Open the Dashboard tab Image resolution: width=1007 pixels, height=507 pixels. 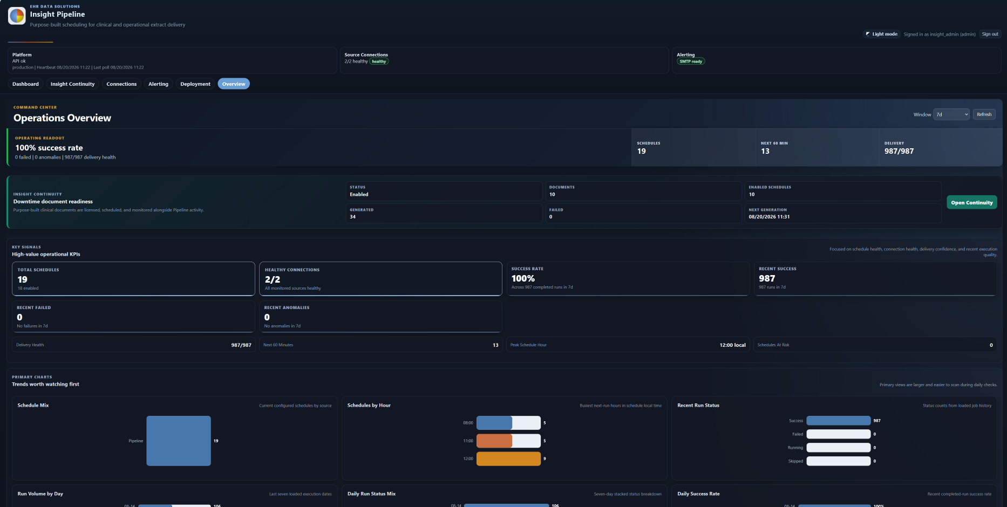tap(25, 84)
